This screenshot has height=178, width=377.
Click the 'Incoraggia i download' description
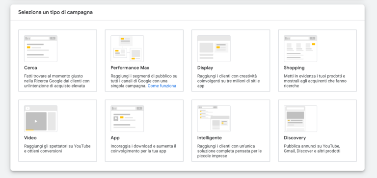point(143,149)
